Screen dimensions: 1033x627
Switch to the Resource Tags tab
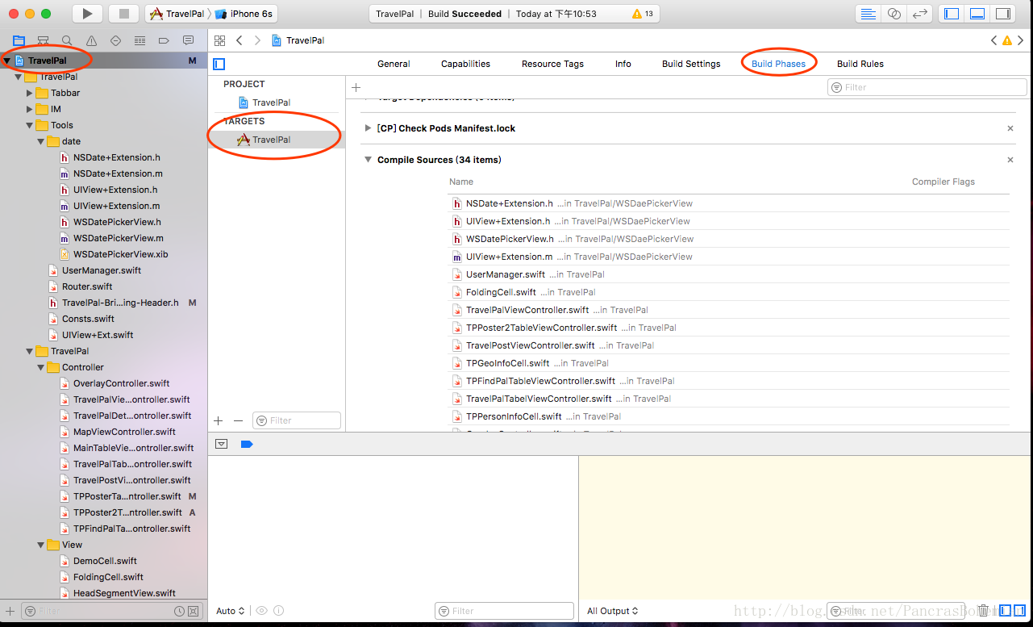pyautogui.click(x=552, y=64)
